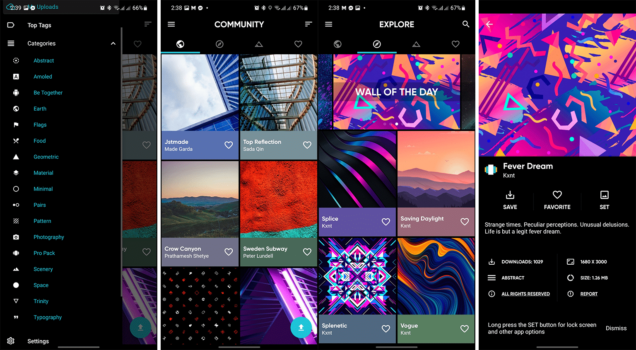The image size is (636, 350).
Task: Favorite the Splice wallpaper
Action: coord(386,222)
